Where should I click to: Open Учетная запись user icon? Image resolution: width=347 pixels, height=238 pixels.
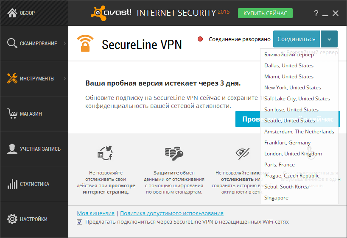coord(12,149)
